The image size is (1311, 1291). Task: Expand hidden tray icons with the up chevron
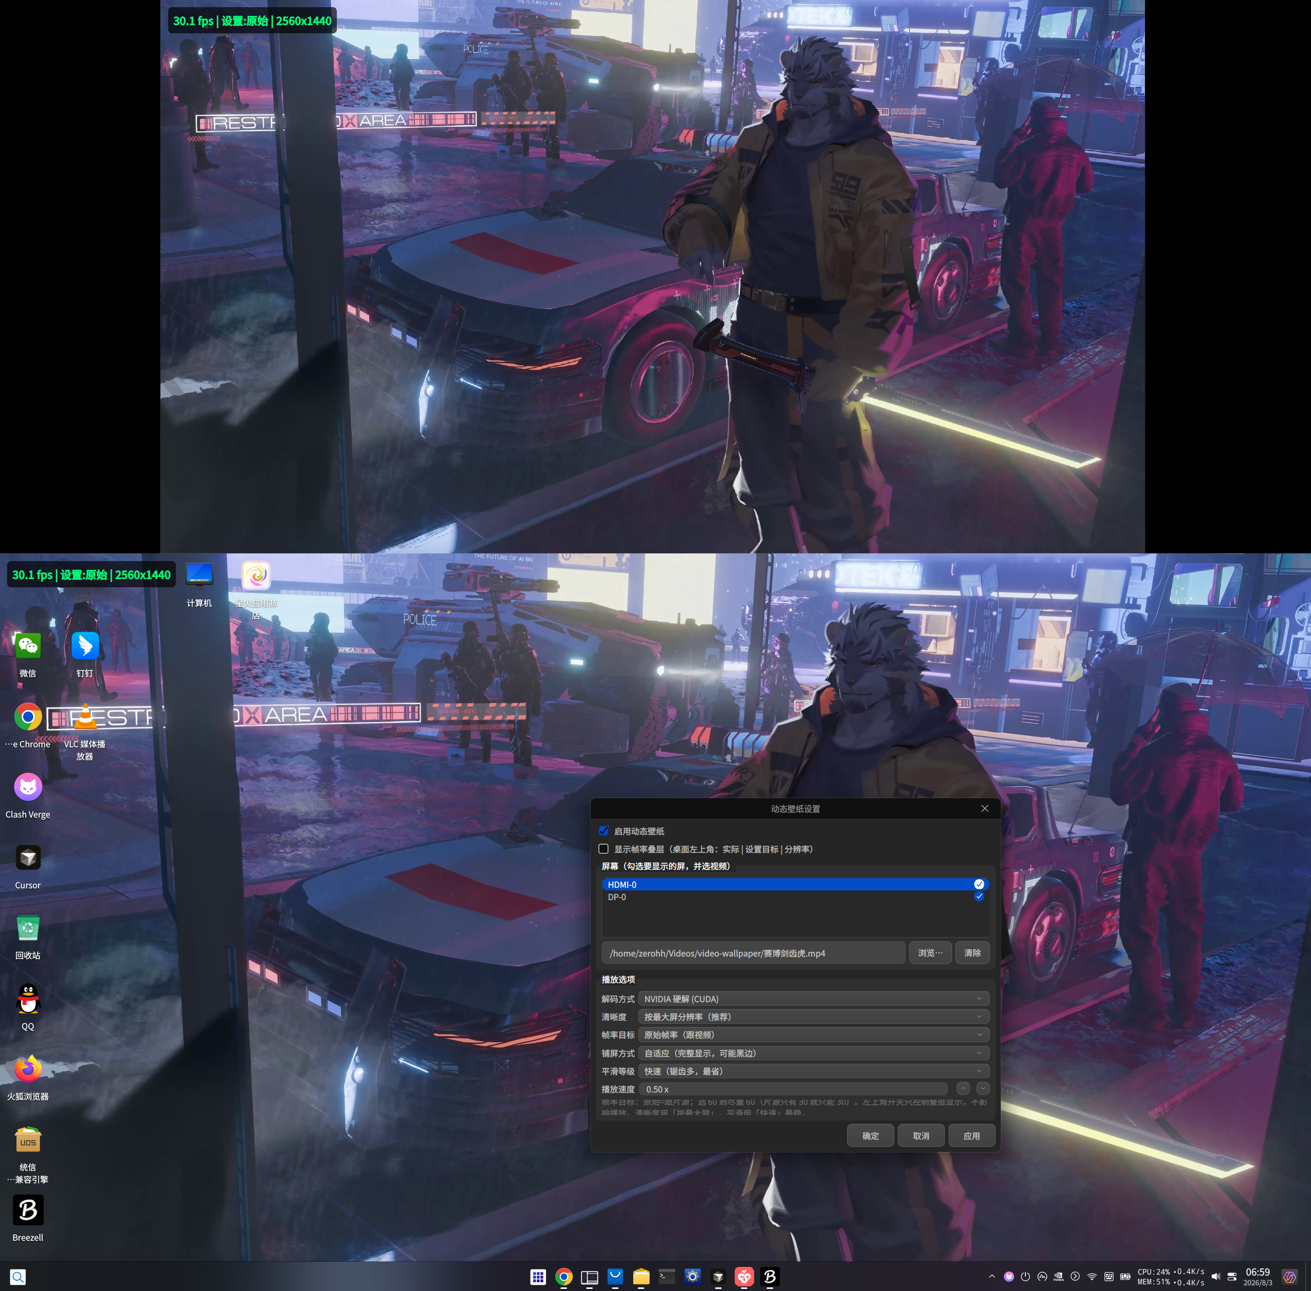(x=992, y=1277)
